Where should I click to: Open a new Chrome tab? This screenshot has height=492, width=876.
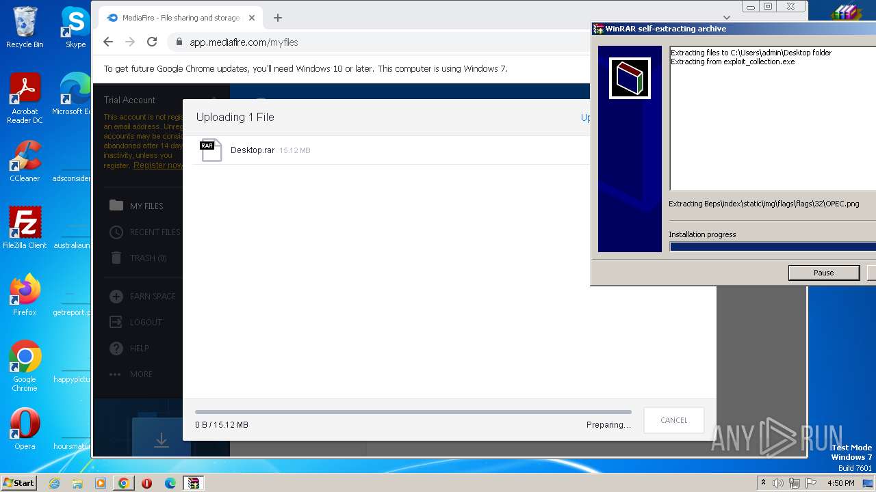277,18
